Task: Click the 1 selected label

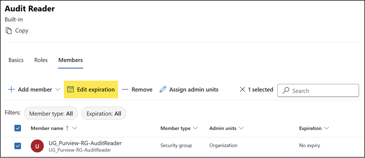Action: tap(260, 90)
